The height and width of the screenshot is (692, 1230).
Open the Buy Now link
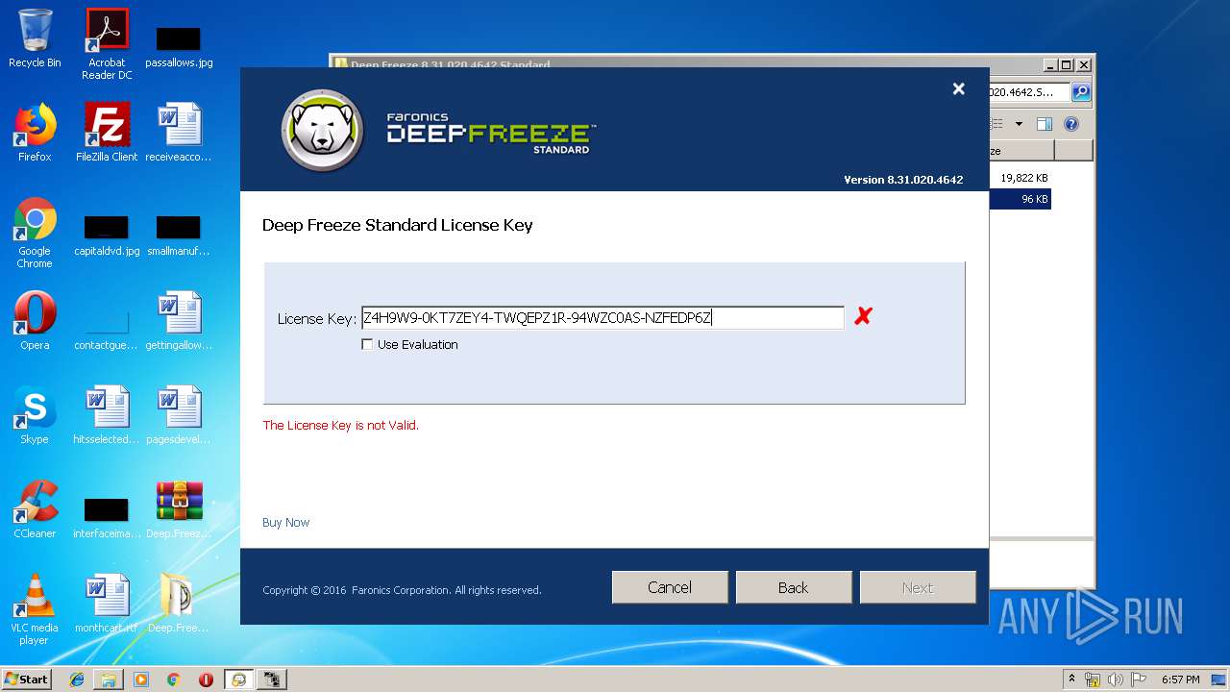click(285, 523)
